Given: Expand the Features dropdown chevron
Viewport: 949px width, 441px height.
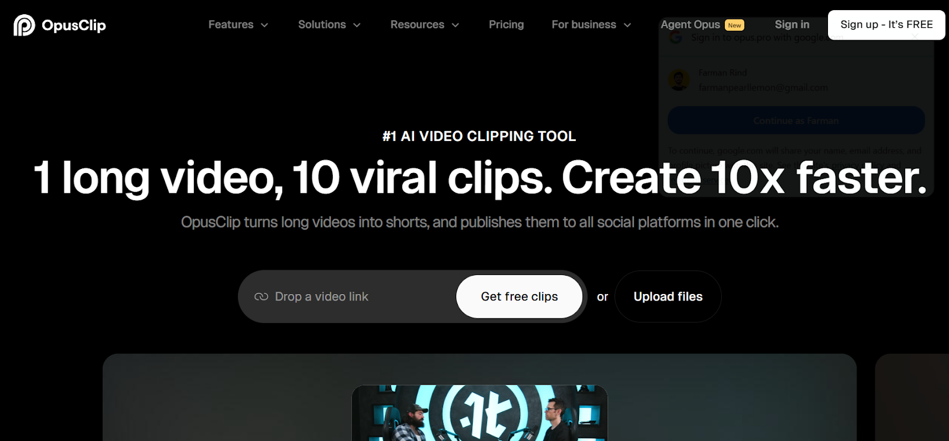Looking at the screenshot, I should [265, 25].
